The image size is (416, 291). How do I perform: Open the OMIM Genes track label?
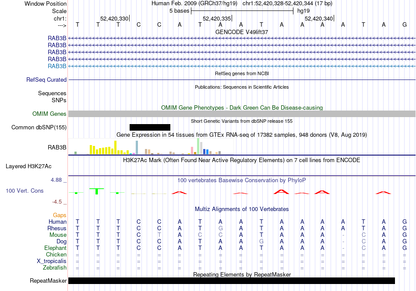(x=49, y=114)
